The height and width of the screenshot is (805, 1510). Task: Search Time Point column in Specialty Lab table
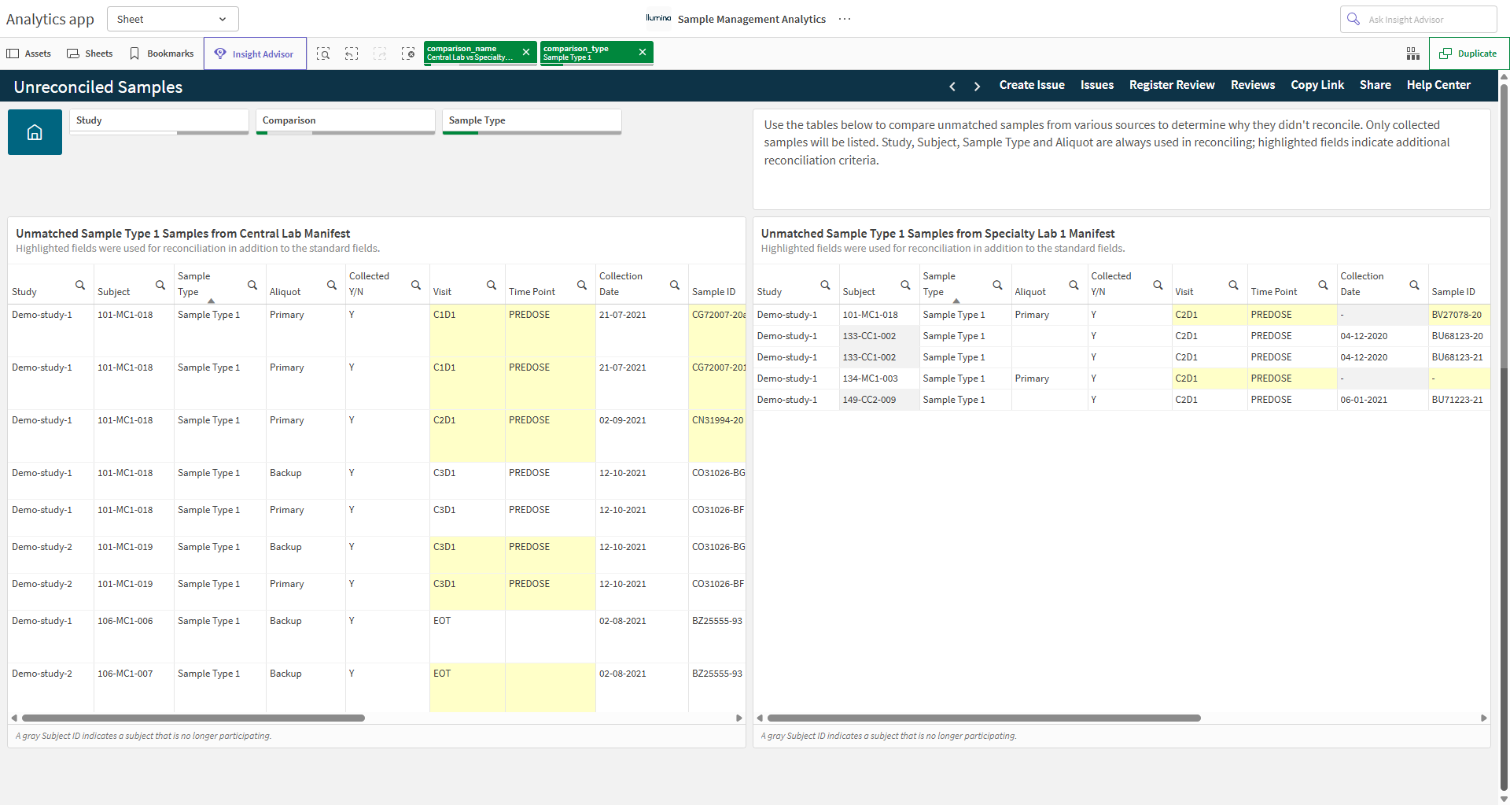coord(1324,285)
